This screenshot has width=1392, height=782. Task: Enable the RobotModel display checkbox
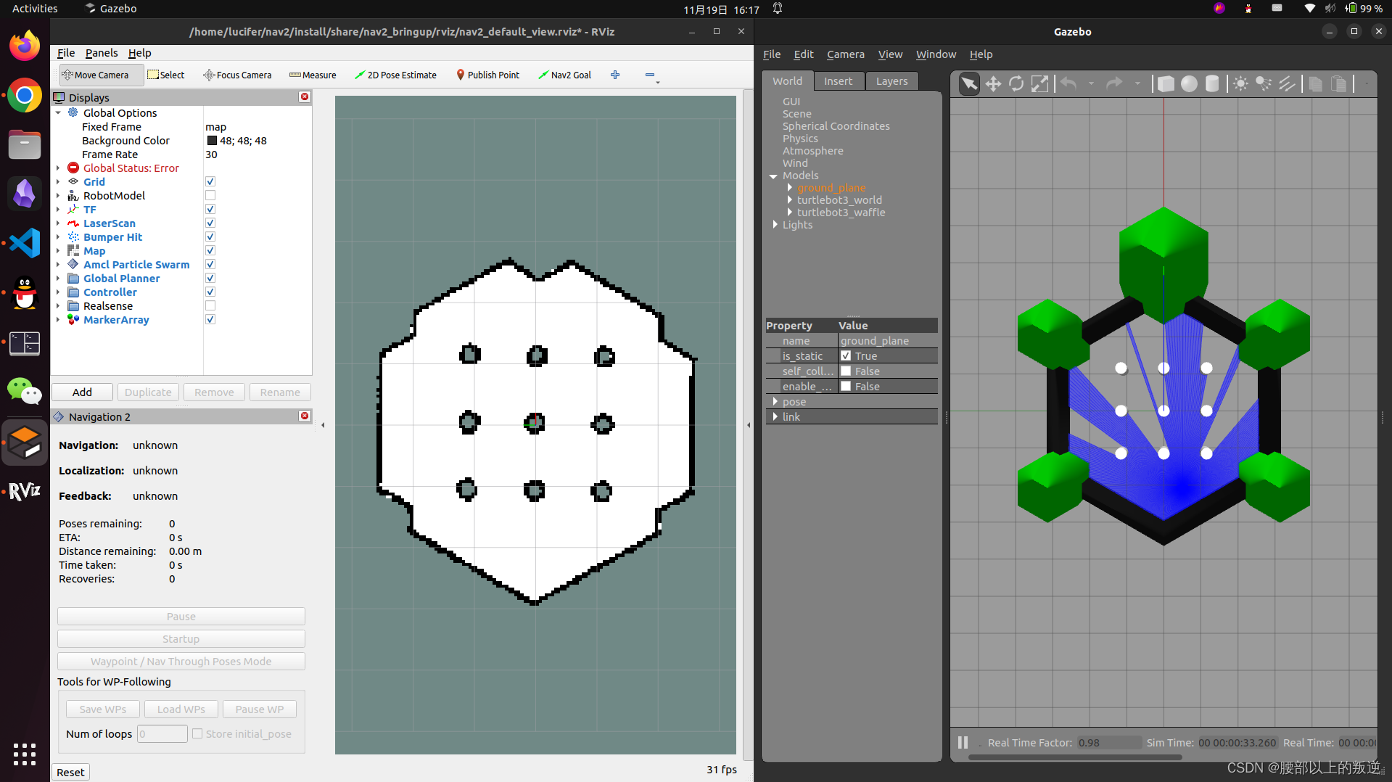(x=210, y=195)
